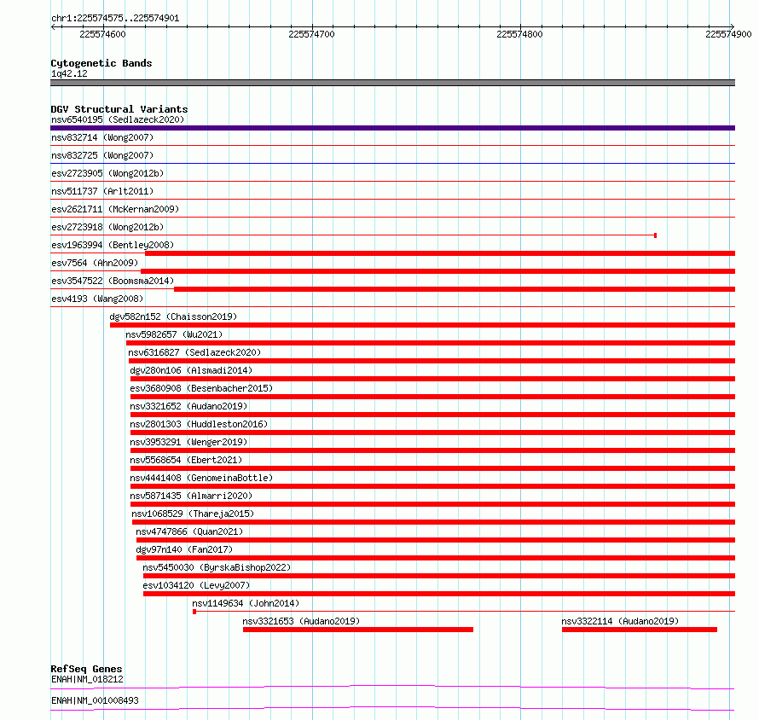The height and width of the screenshot is (720, 759).
Task: Click ruler tick labeled 225574800
Action: [520, 34]
